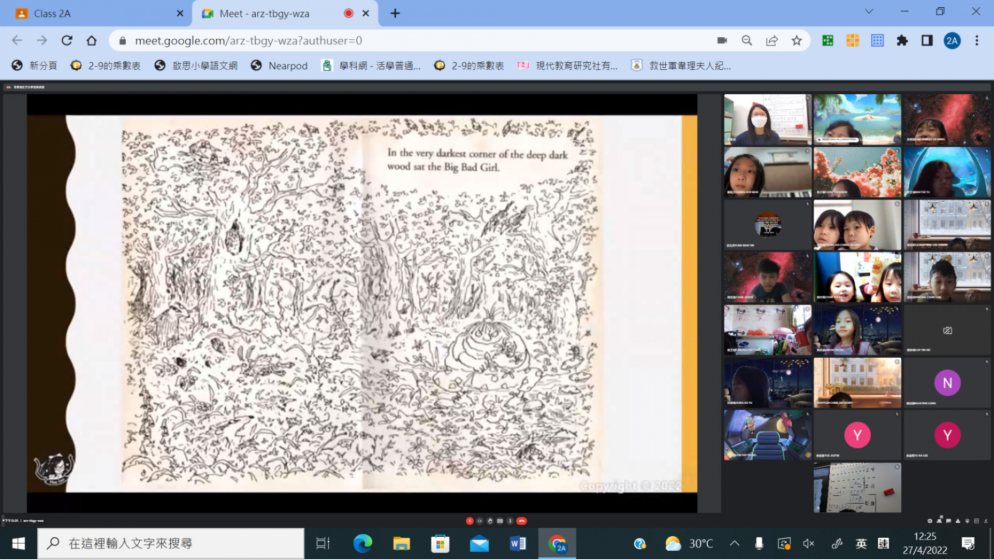Screen dimensions: 994x559
Task: Bookmark this tab with the star
Action: [796, 40]
